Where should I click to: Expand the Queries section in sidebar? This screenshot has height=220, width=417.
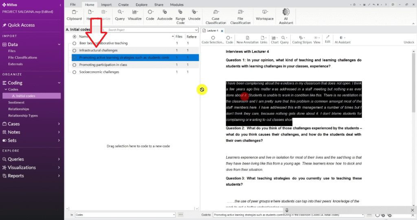[x=59, y=159]
